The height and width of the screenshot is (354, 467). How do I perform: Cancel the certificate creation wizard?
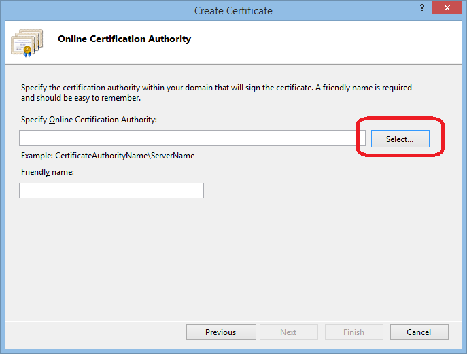pyautogui.click(x=419, y=332)
